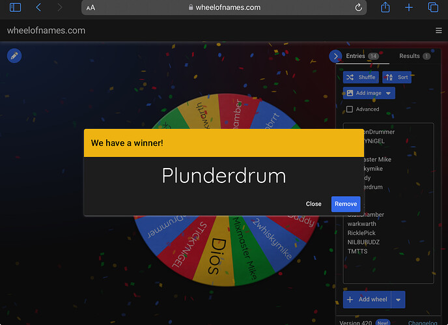Select the NIL8UBUDZ entry text
This screenshot has width=448, height=325.
click(x=363, y=242)
